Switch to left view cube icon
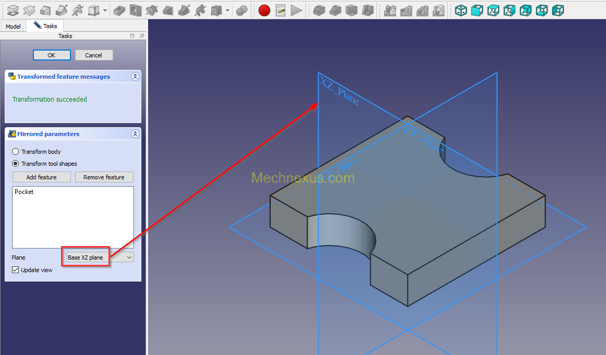The image size is (606, 355). click(x=558, y=10)
